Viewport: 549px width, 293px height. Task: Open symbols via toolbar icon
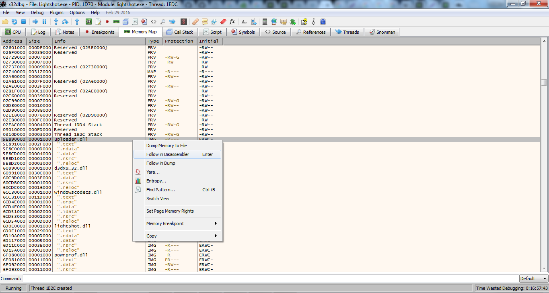[x=144, y=22]
